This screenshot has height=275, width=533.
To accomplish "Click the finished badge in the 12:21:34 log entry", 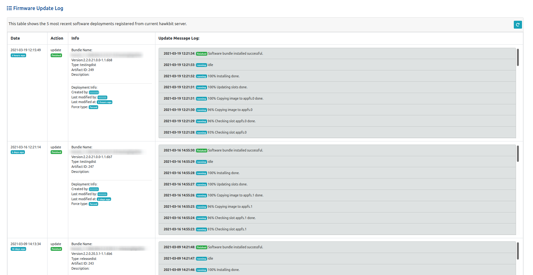I will coord(202,54).
